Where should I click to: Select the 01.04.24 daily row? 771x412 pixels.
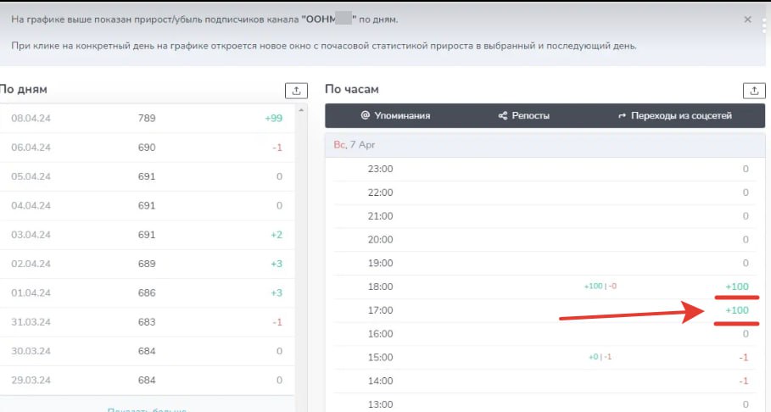click(x=147, y=292)
